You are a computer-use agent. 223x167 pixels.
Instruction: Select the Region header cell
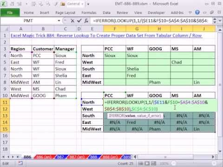(21, 49)
